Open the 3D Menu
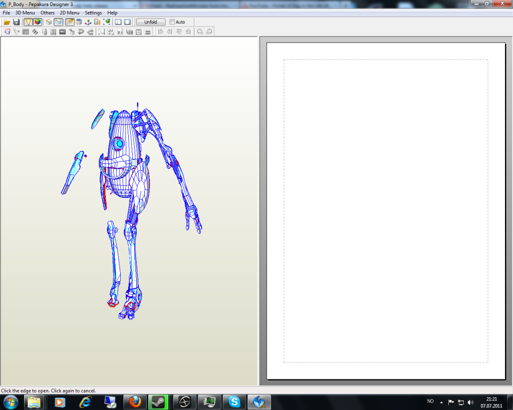 tap(25, 13)
